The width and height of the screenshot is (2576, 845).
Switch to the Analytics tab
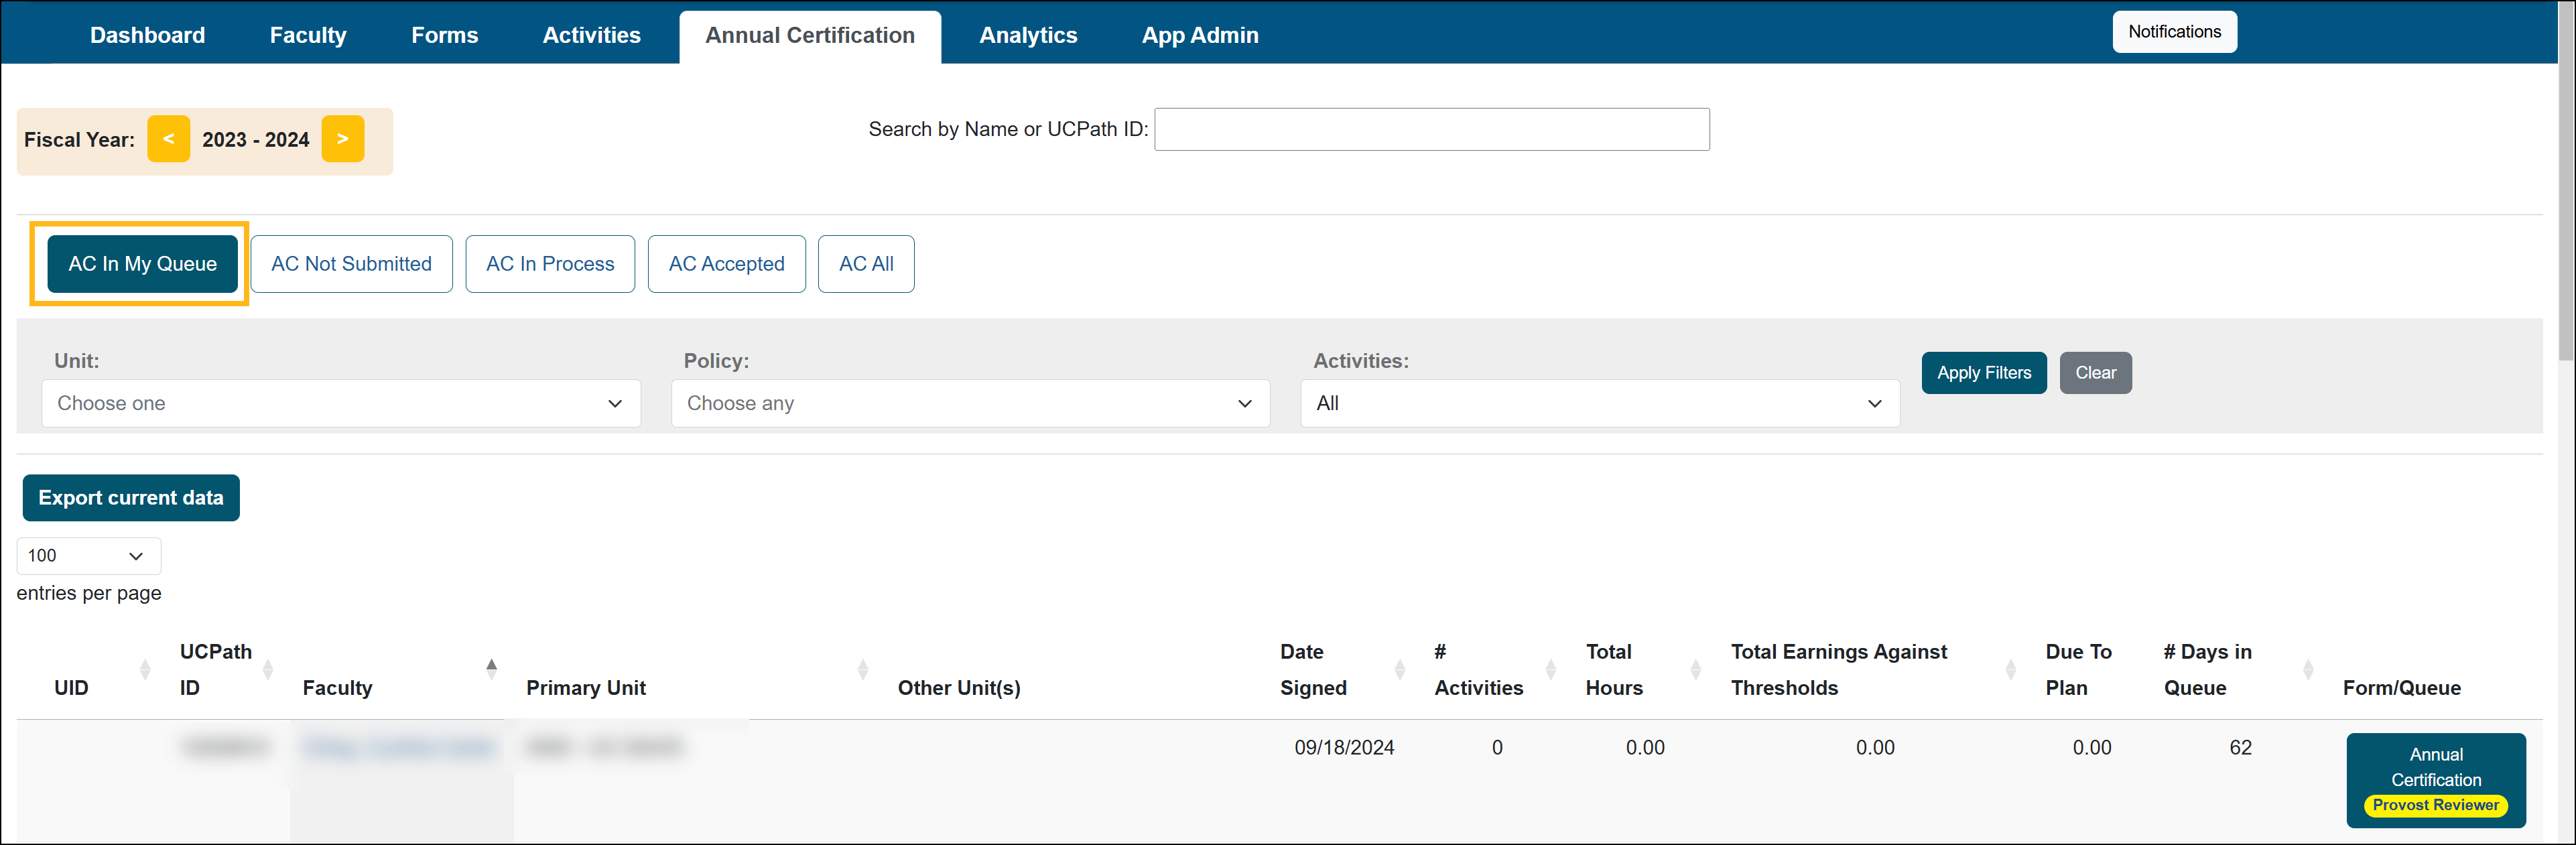click(1027, 36)
